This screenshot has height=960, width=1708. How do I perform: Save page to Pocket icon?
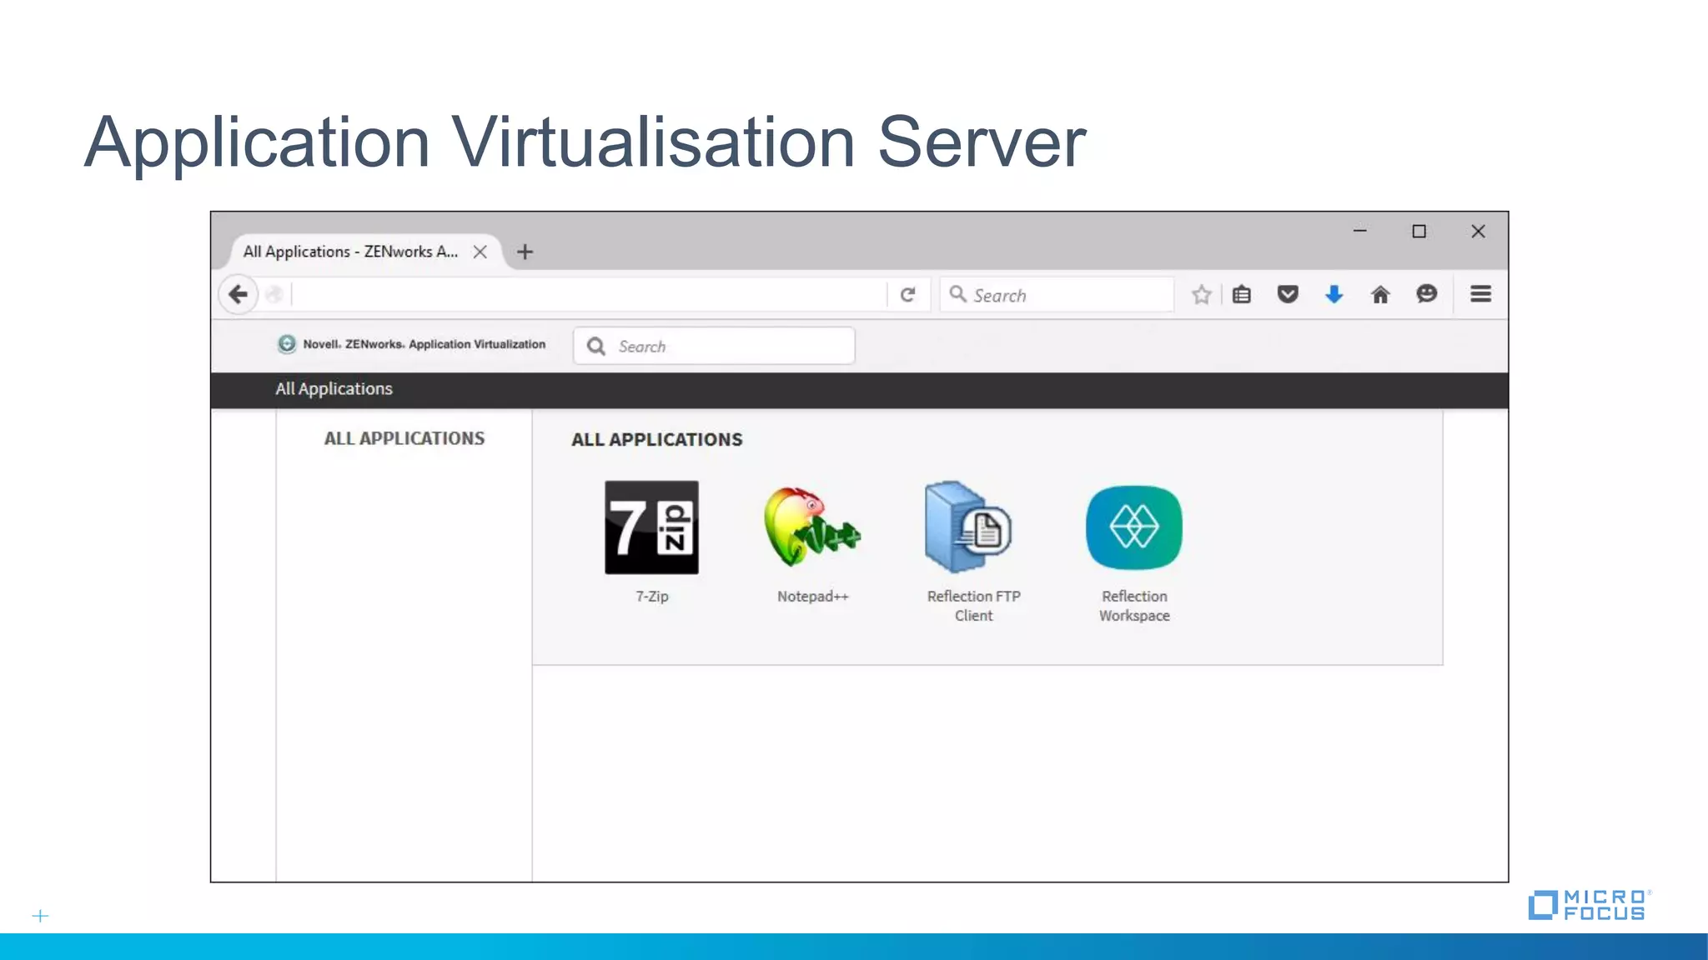[1288, 294]
